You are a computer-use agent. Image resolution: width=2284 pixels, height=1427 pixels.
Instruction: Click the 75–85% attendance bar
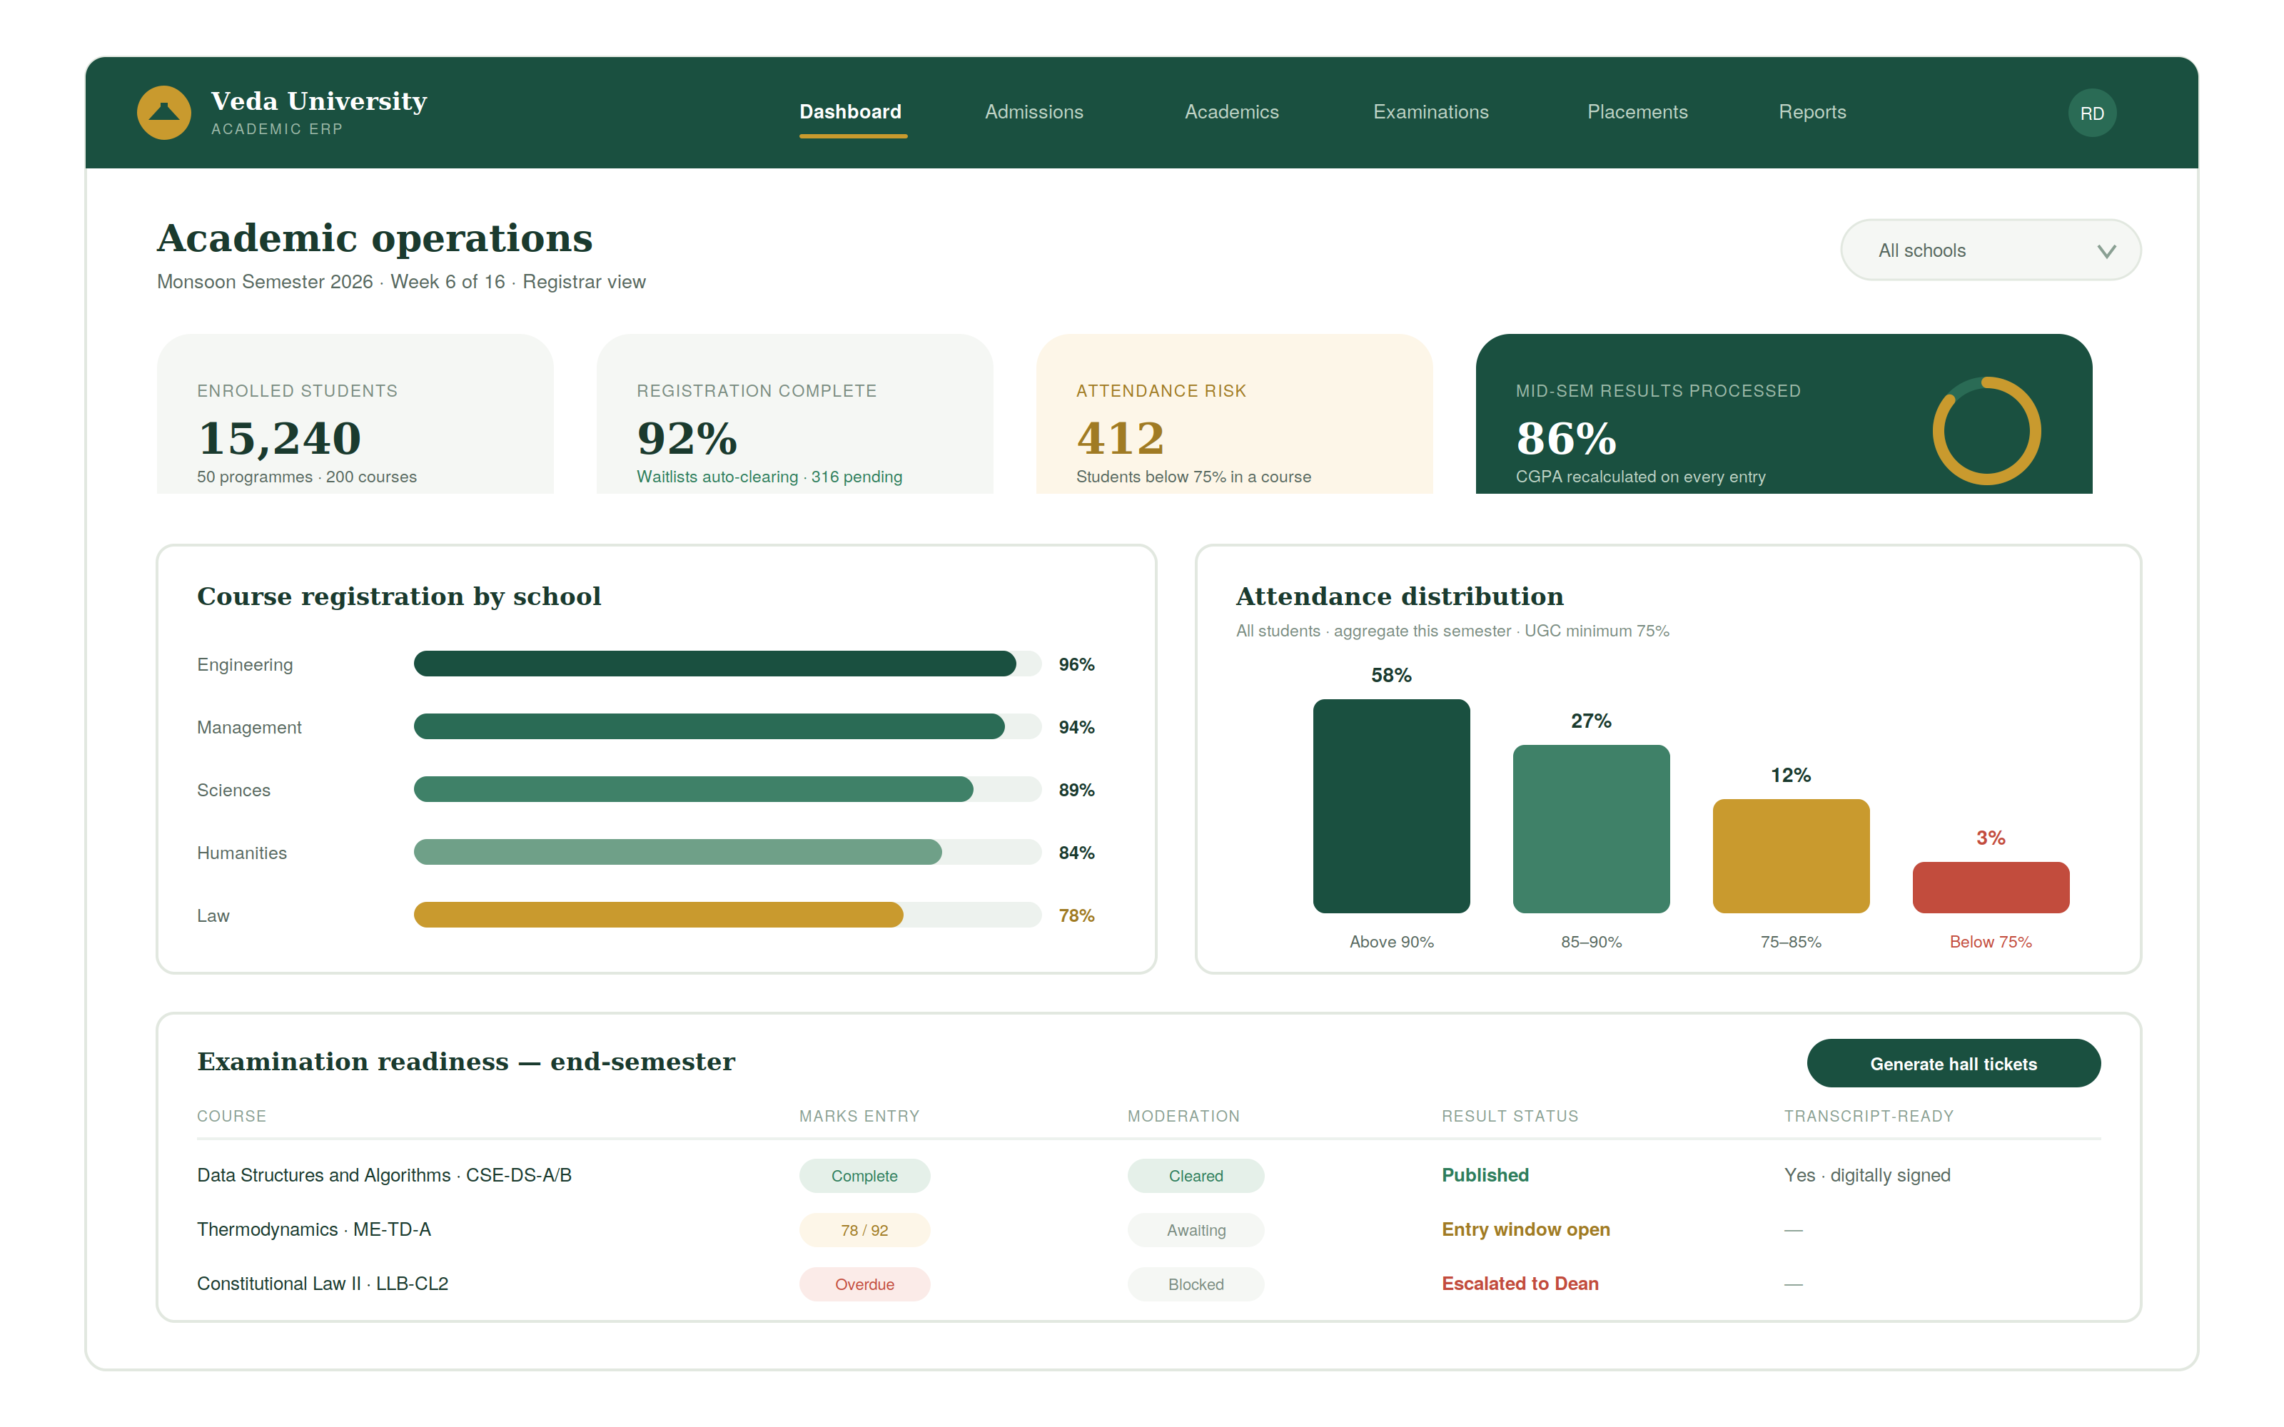[x=1790, y=856]
